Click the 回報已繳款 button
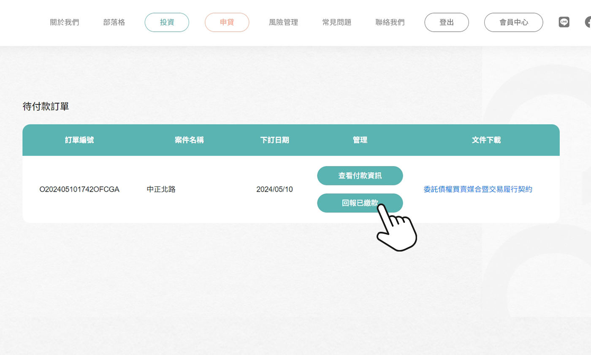 [x=360, y=203]
